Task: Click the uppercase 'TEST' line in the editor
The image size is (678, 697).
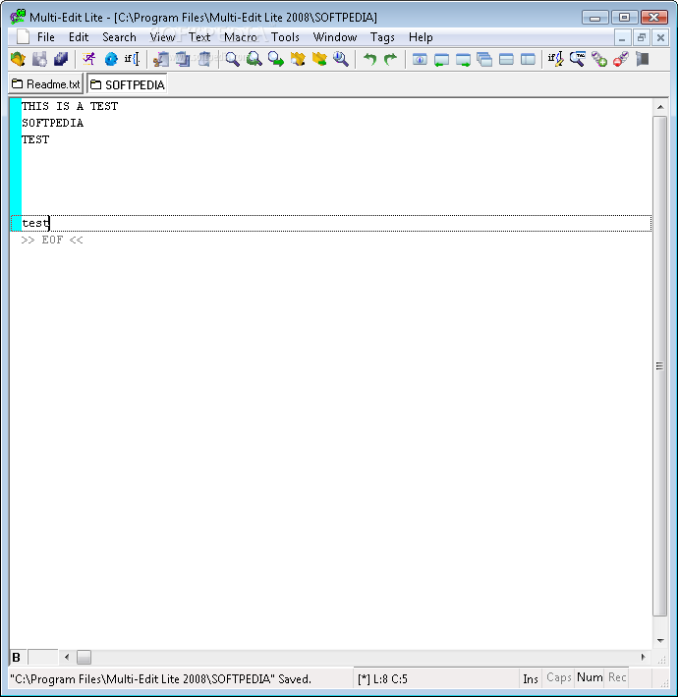Action: point(35,139)
